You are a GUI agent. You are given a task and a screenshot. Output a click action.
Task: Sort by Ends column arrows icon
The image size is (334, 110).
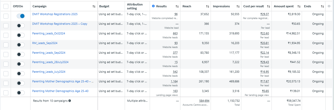click(x=322, y=6)
